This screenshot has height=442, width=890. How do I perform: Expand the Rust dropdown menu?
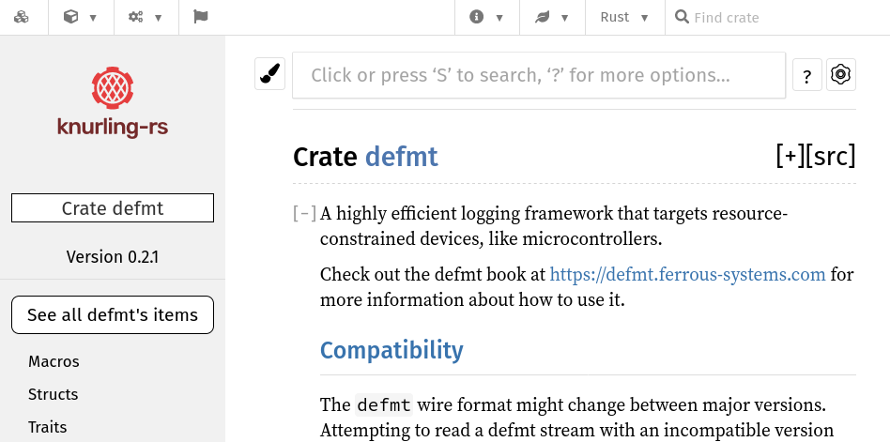(x=624, y=17)
